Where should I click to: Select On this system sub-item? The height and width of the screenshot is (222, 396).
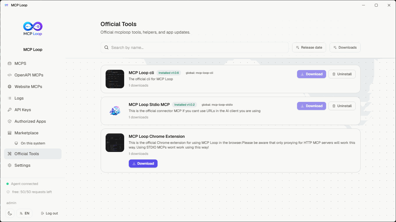33,143
